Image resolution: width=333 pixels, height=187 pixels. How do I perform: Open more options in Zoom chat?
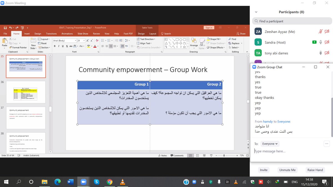(x=327, y=144)
